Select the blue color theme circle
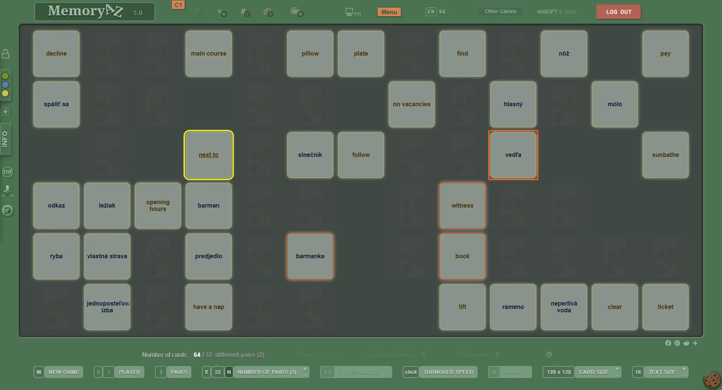The width and height of the screenshot is (722, 390). pos(5,85)
